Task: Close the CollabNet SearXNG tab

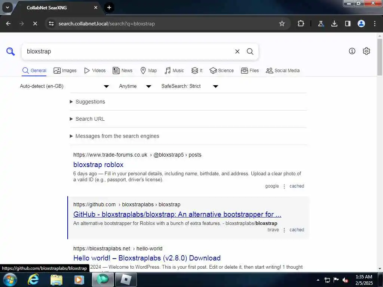Action: [96, 7]
